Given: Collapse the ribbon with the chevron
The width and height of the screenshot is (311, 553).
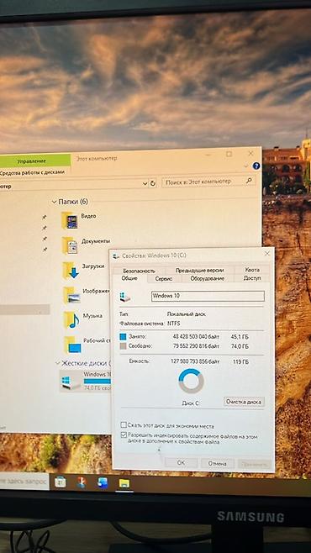Looking at the screenshot, I should point(245,166).
